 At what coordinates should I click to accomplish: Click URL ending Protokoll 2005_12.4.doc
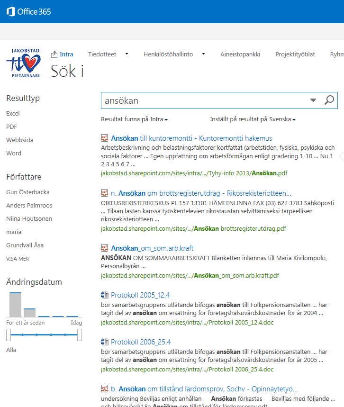[187, 322]
